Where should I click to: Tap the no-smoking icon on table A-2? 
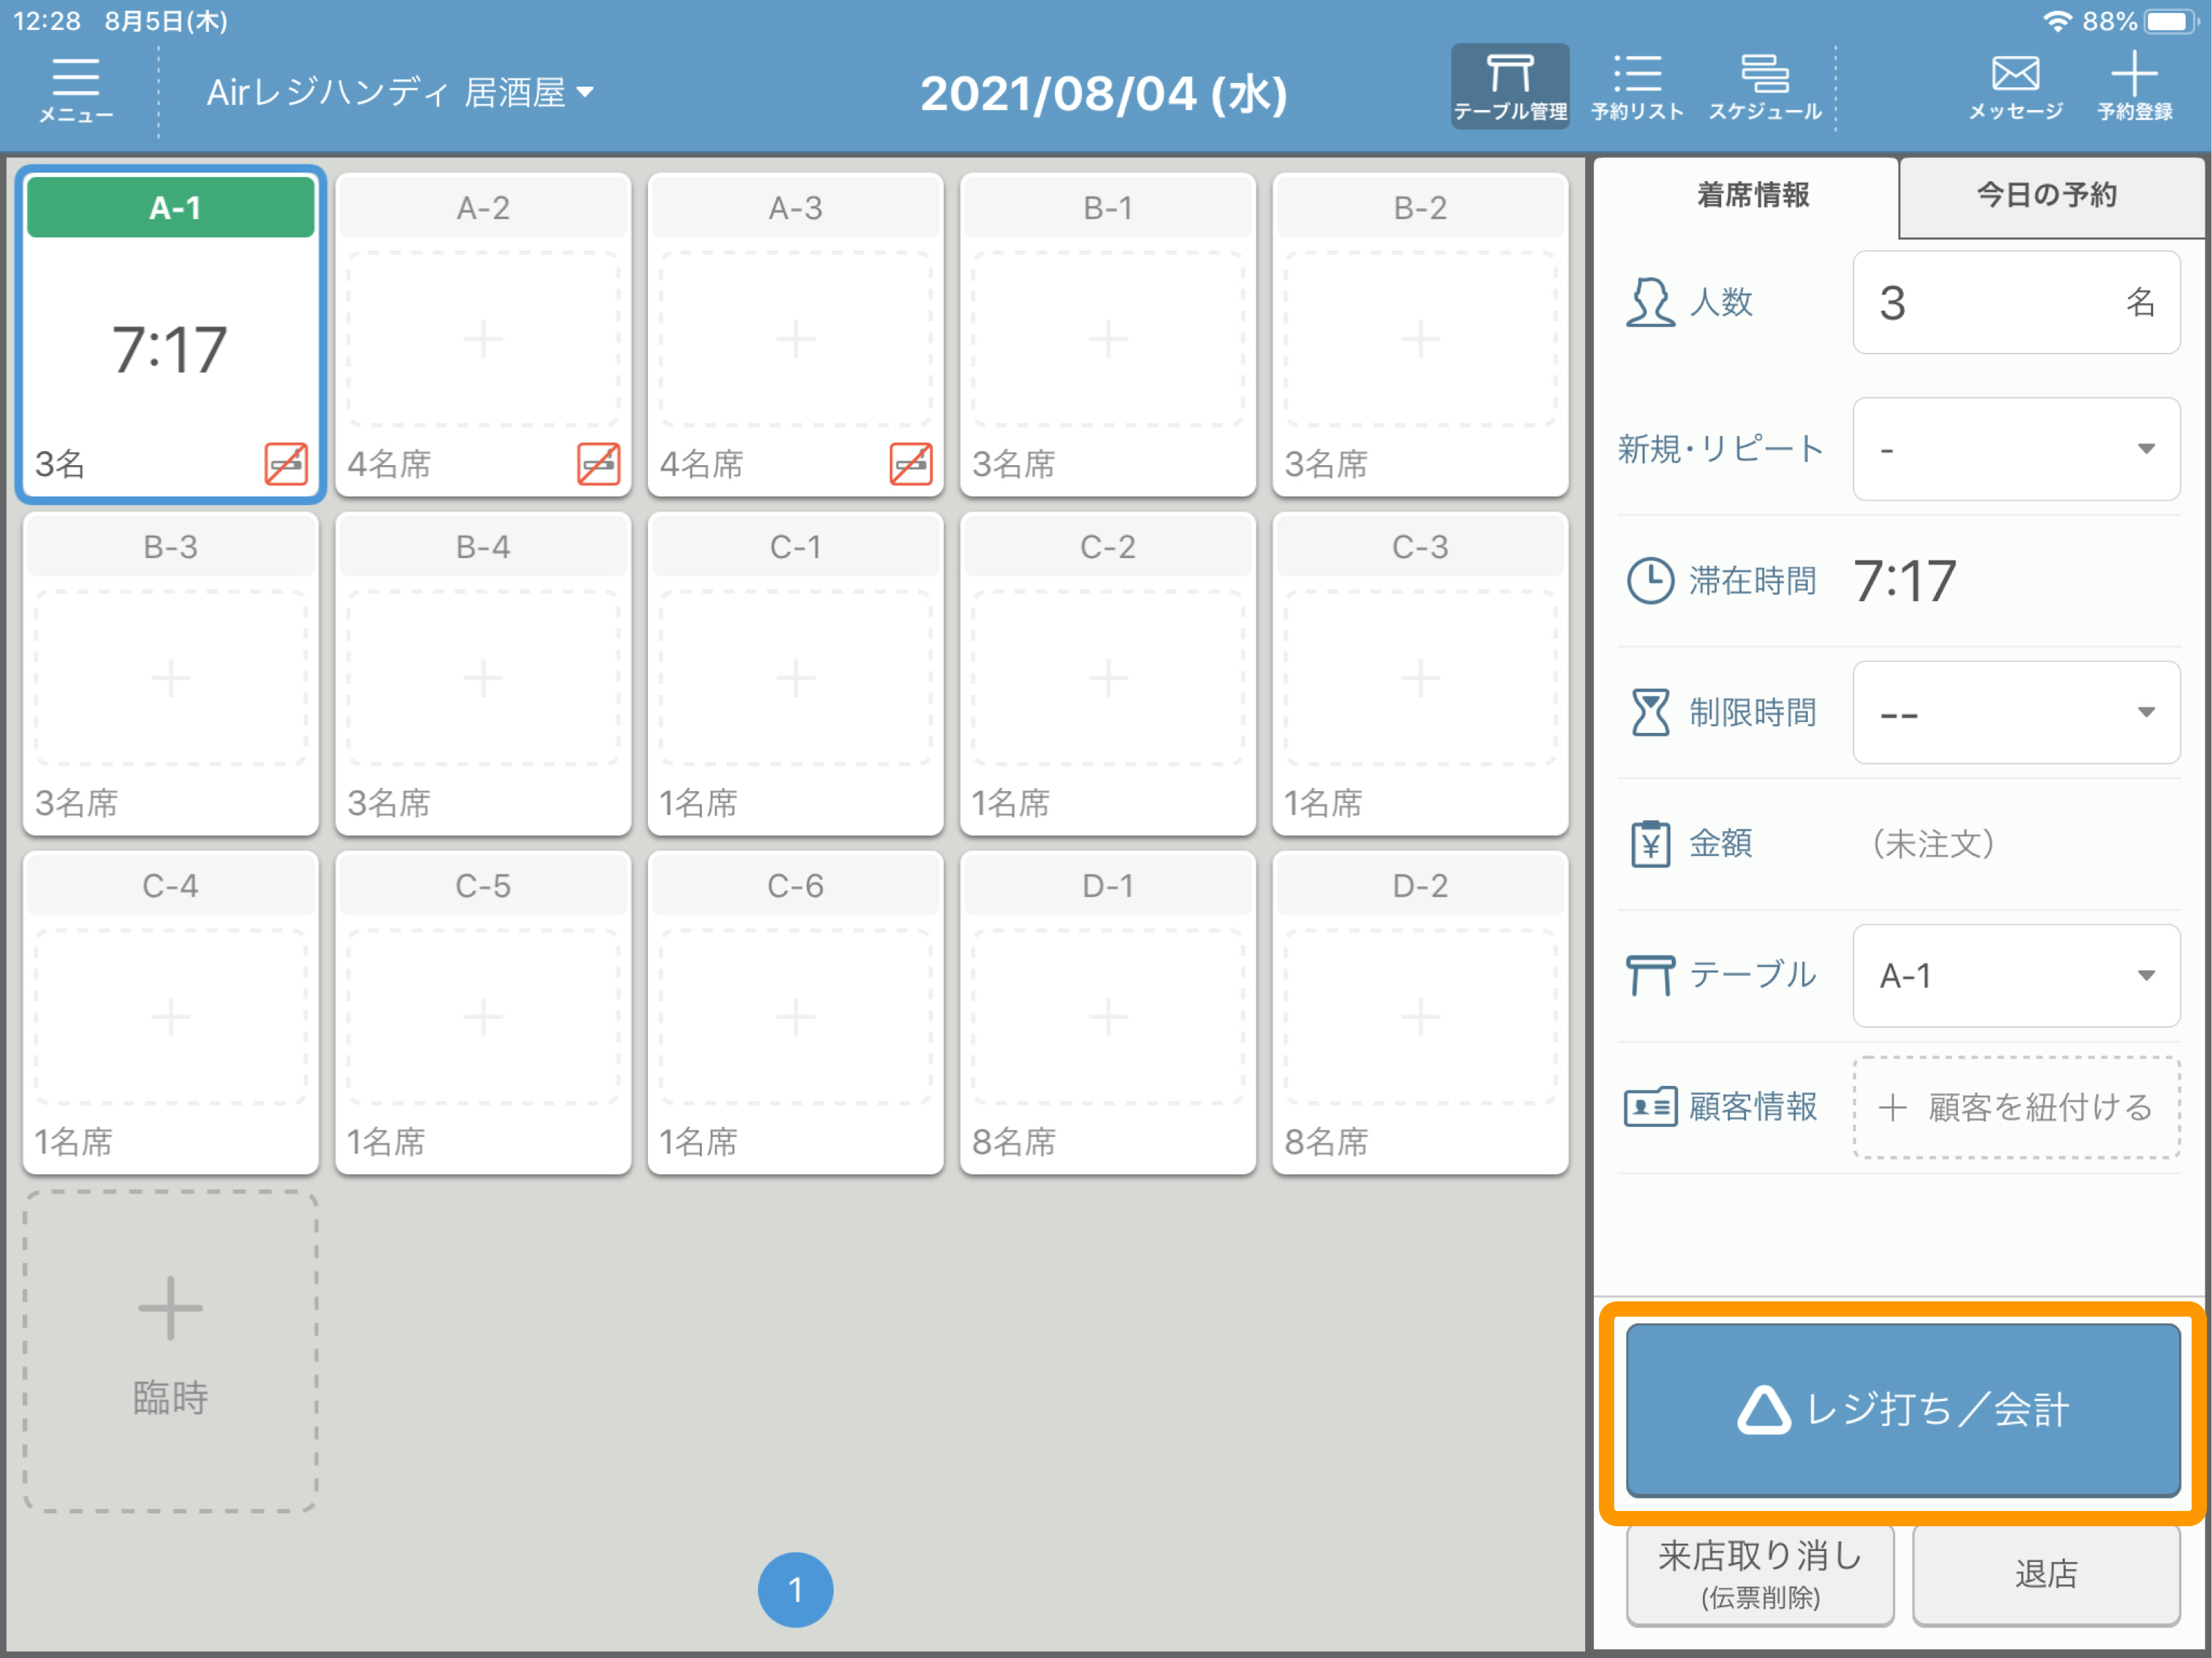pos(598,464)
